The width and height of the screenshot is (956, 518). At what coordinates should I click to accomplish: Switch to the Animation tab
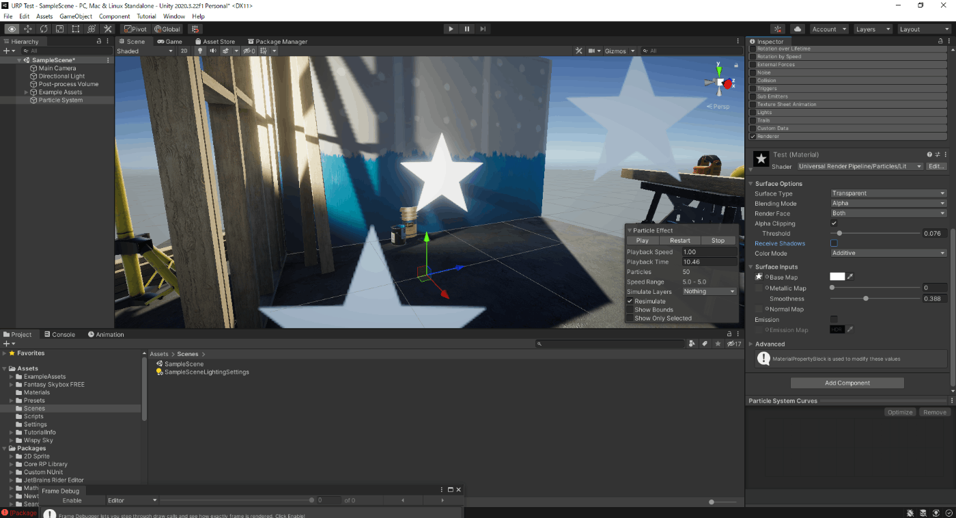pyautogui.click(x=106, y=334)
